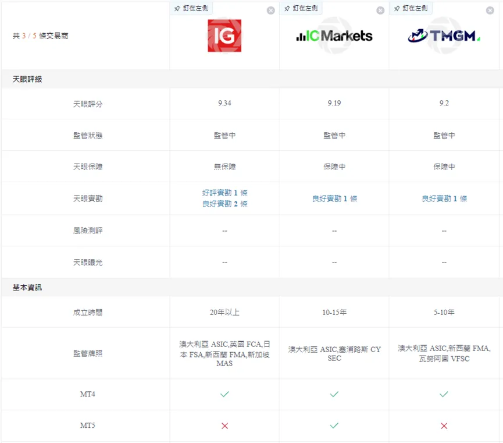503x443 pixels.
Task: Click IG's 無保障 status cell
Action: (224, 166)
